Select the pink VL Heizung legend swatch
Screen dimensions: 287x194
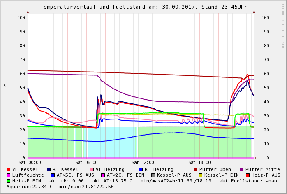[x=92, y=169]
